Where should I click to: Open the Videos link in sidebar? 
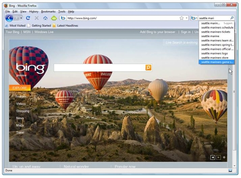21,104
